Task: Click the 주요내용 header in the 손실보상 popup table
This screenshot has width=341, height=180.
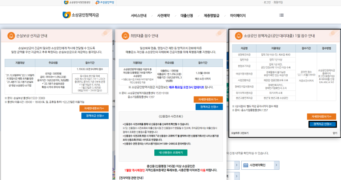Action: tap(53, 63)
